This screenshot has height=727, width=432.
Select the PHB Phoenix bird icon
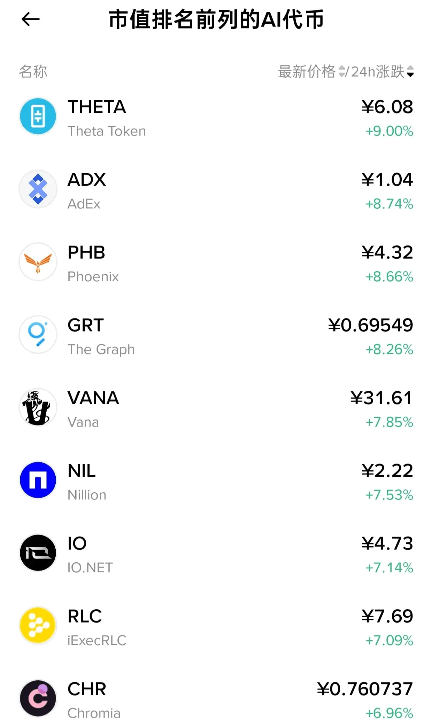(38, 262)
